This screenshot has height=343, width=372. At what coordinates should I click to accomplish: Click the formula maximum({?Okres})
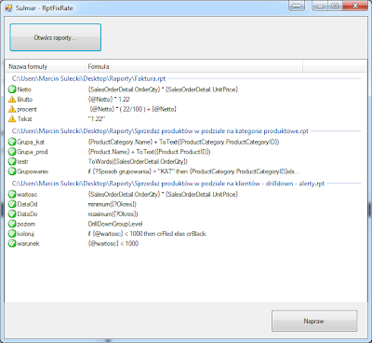click(x=113, y=214)
